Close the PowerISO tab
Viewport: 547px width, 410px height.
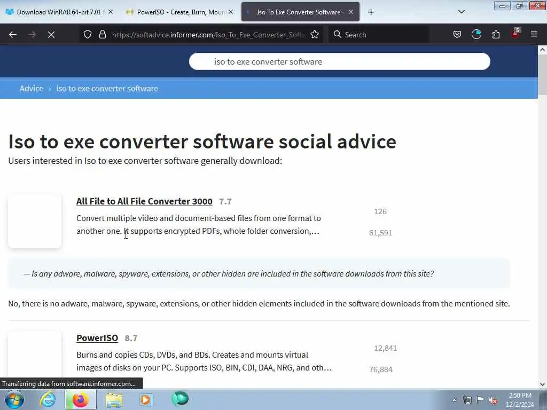coord(231,12)
